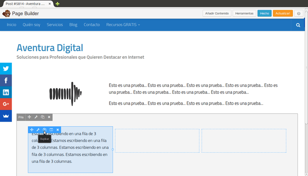
Task: Open row settings via the wrench icon
Action: pos(36,117)
